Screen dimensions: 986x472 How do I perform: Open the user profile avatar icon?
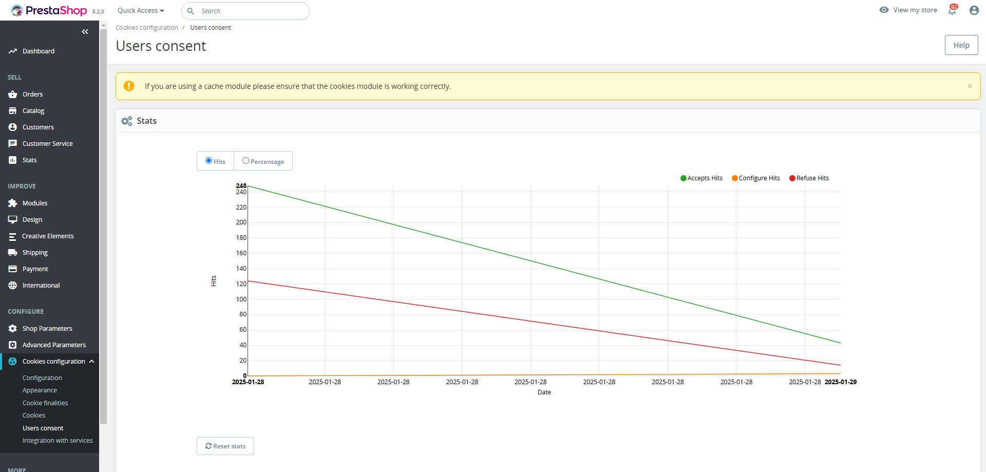974,10
